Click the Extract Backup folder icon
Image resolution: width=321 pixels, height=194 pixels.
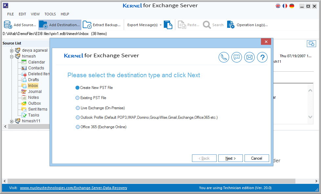point(87,25)
